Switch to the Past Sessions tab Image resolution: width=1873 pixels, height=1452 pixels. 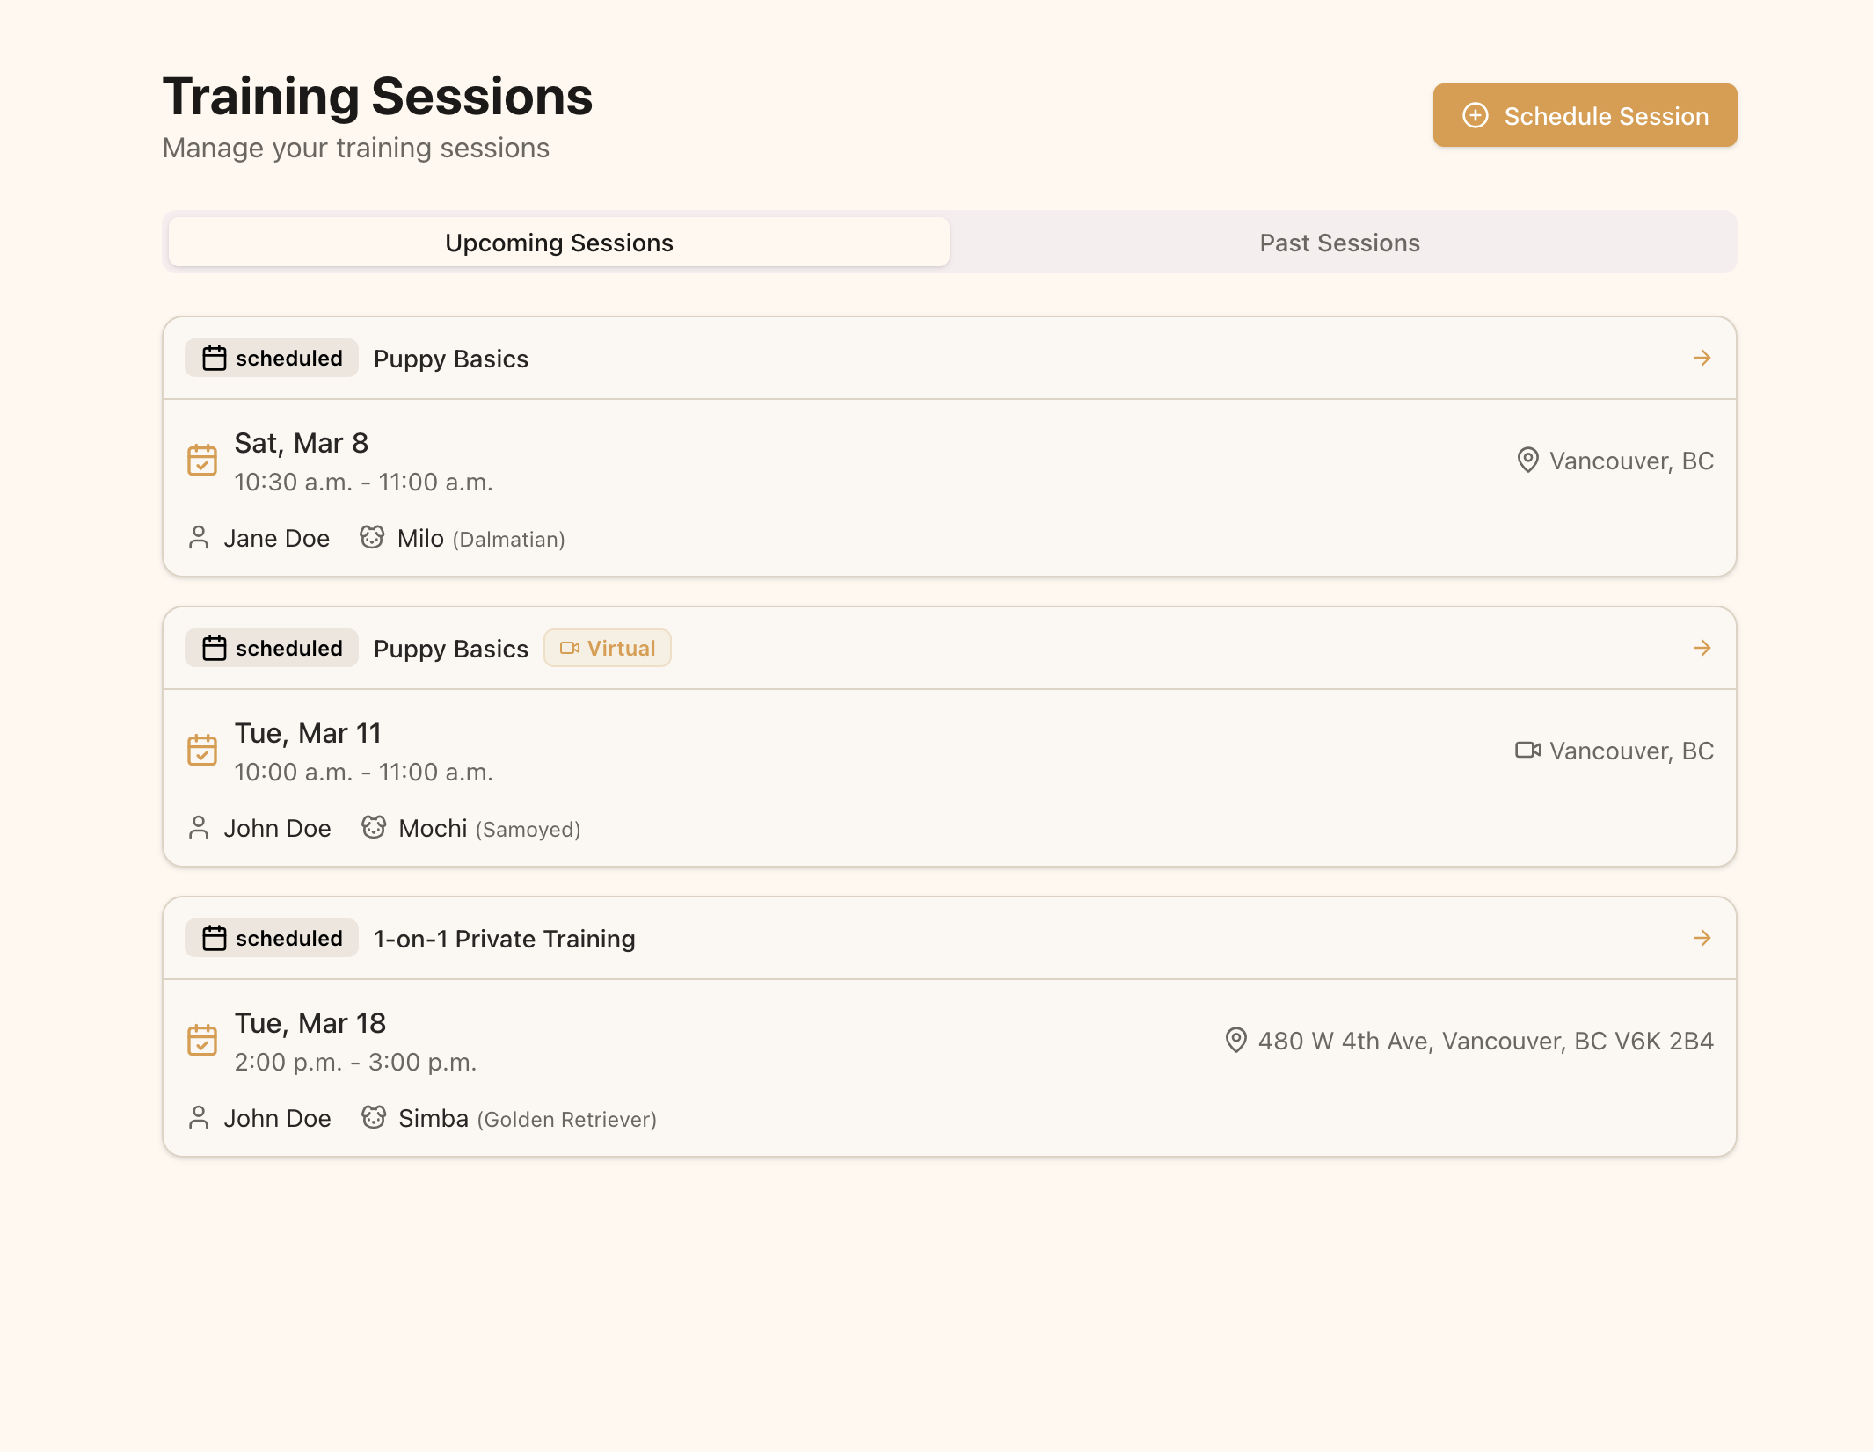point(1338,242)
